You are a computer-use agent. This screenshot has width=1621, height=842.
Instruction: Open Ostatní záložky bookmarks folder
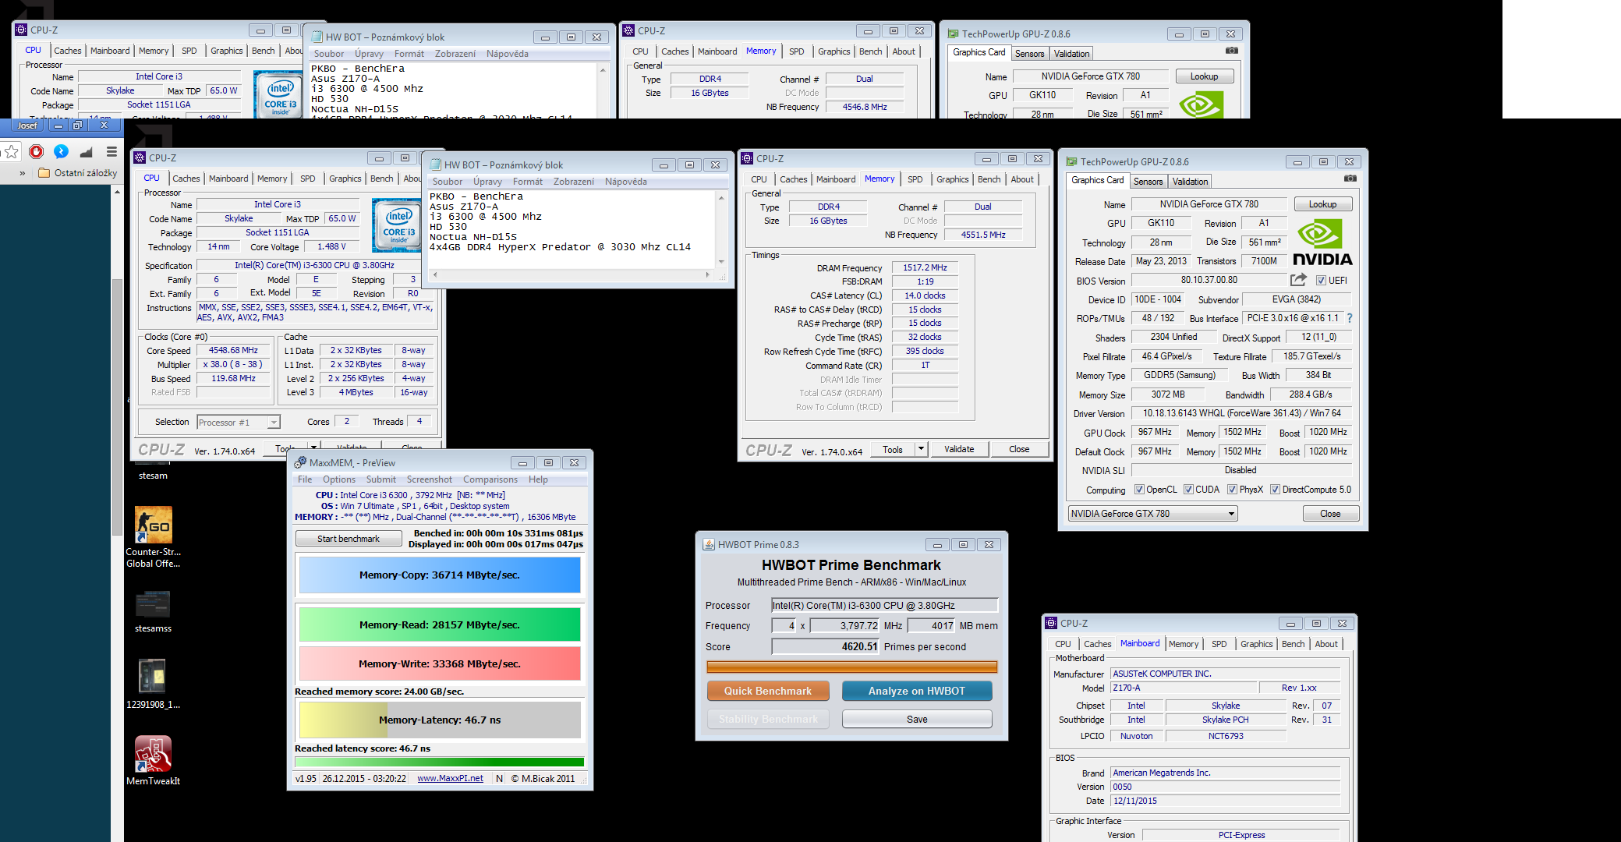pyautogui.click(x=77, y=173)
